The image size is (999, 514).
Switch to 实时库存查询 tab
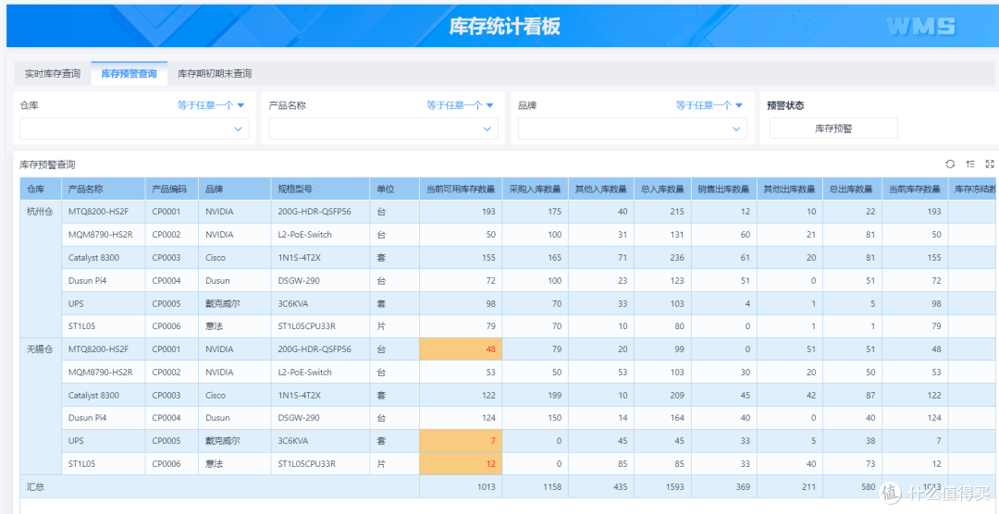point(53,74)
